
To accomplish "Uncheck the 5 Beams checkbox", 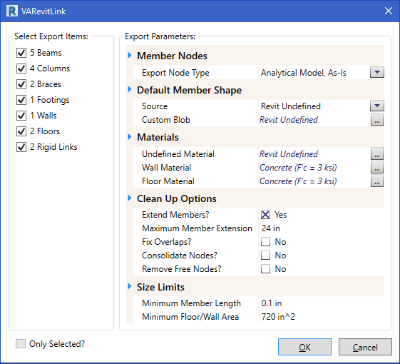I will 21,53.
